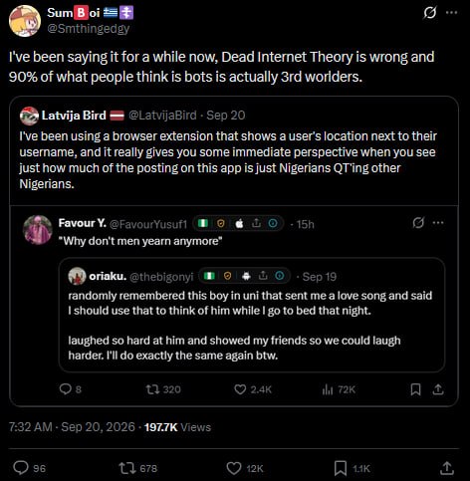Viewport: 470px width, 481px height.
Task: Open the 7:32 AM Sep 20, 2026 timestamp
Action: tap(72, 427)
